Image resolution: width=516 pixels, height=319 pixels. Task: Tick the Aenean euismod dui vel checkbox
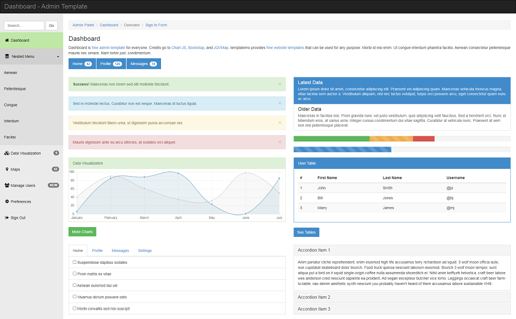coord(75,285)
